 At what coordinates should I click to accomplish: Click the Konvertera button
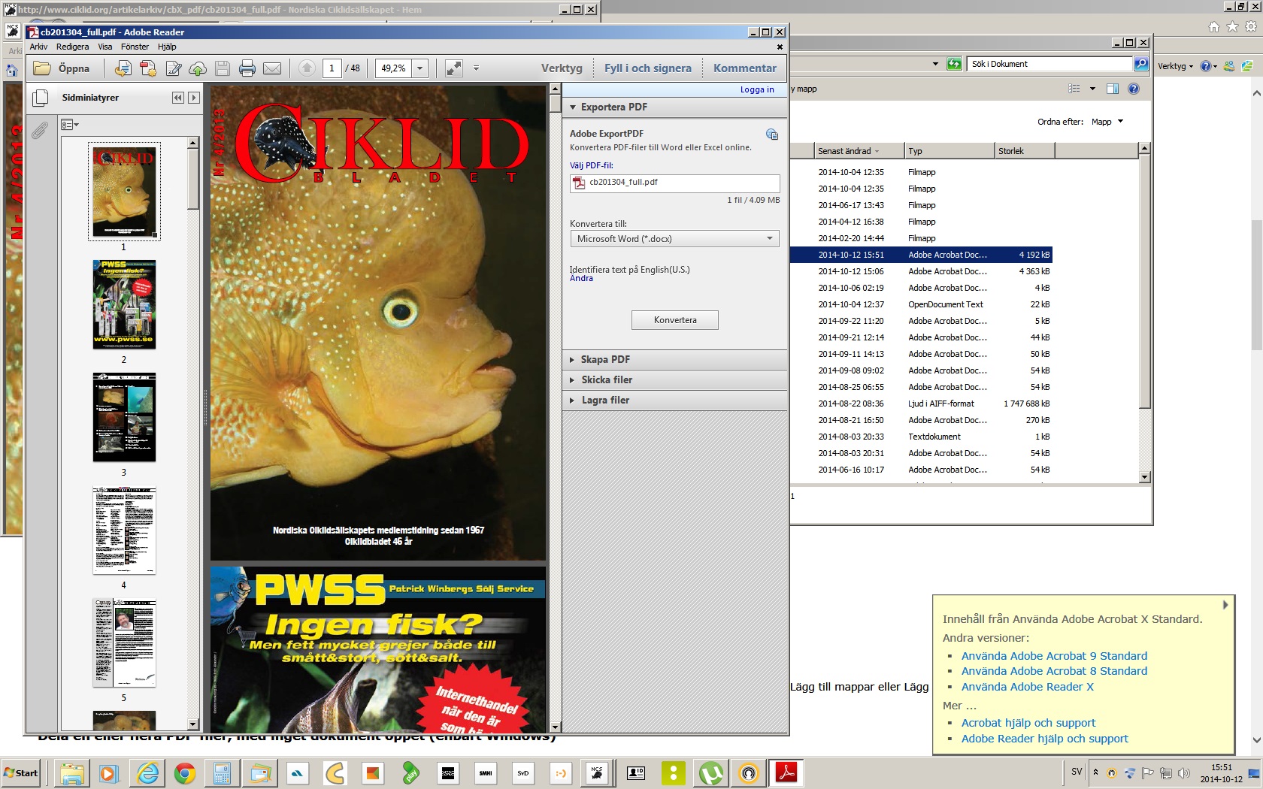click(675, 320)
